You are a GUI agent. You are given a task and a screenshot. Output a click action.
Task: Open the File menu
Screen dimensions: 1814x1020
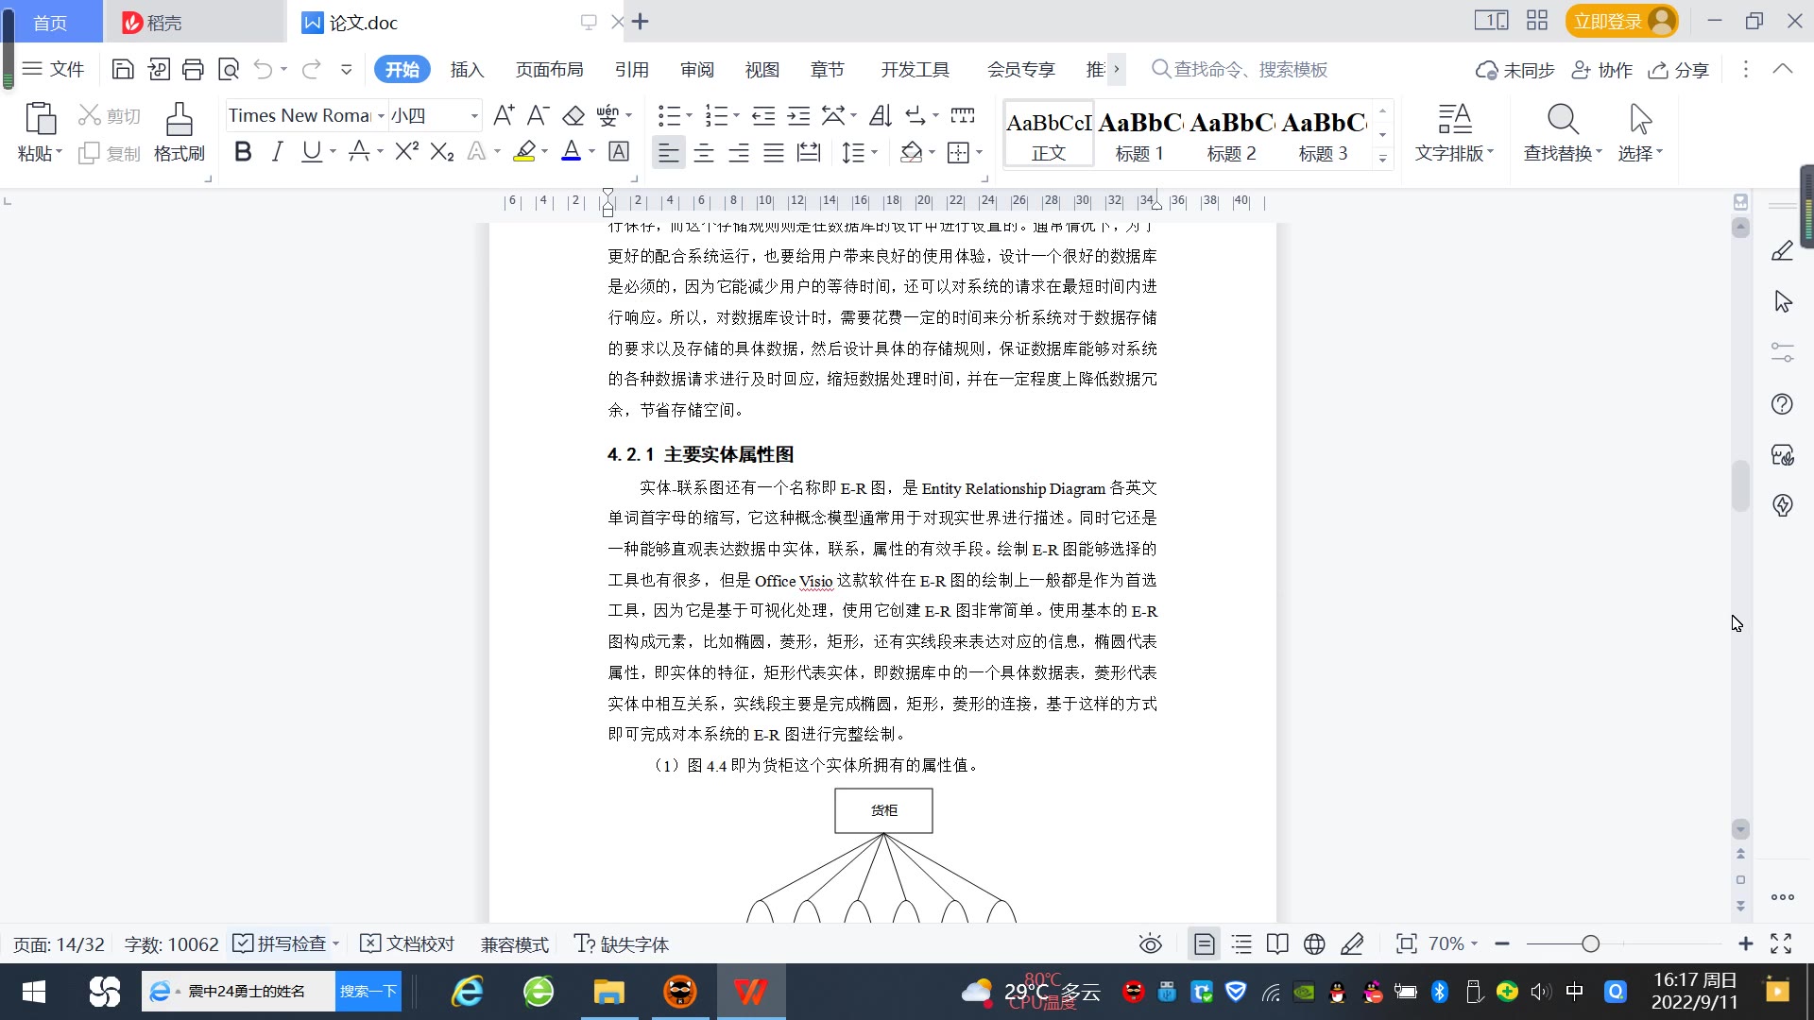click(x=54, y=69)
